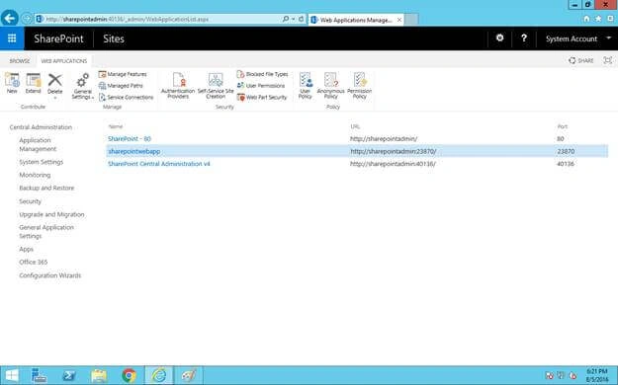The width and height of the screenshot is (618, 385).
Task: Click the browser back arrow
Action: tap(10, 18)
